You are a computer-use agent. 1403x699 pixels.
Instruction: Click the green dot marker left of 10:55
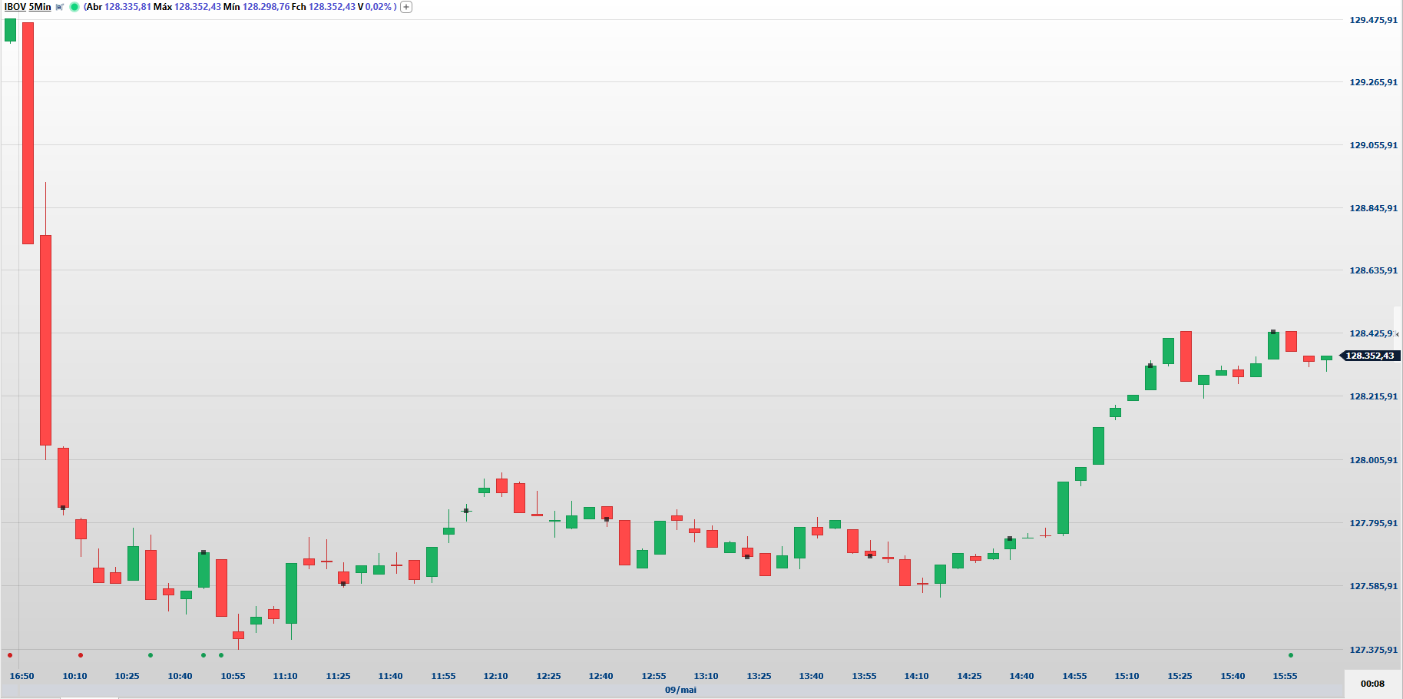click(x=204, y=655)
